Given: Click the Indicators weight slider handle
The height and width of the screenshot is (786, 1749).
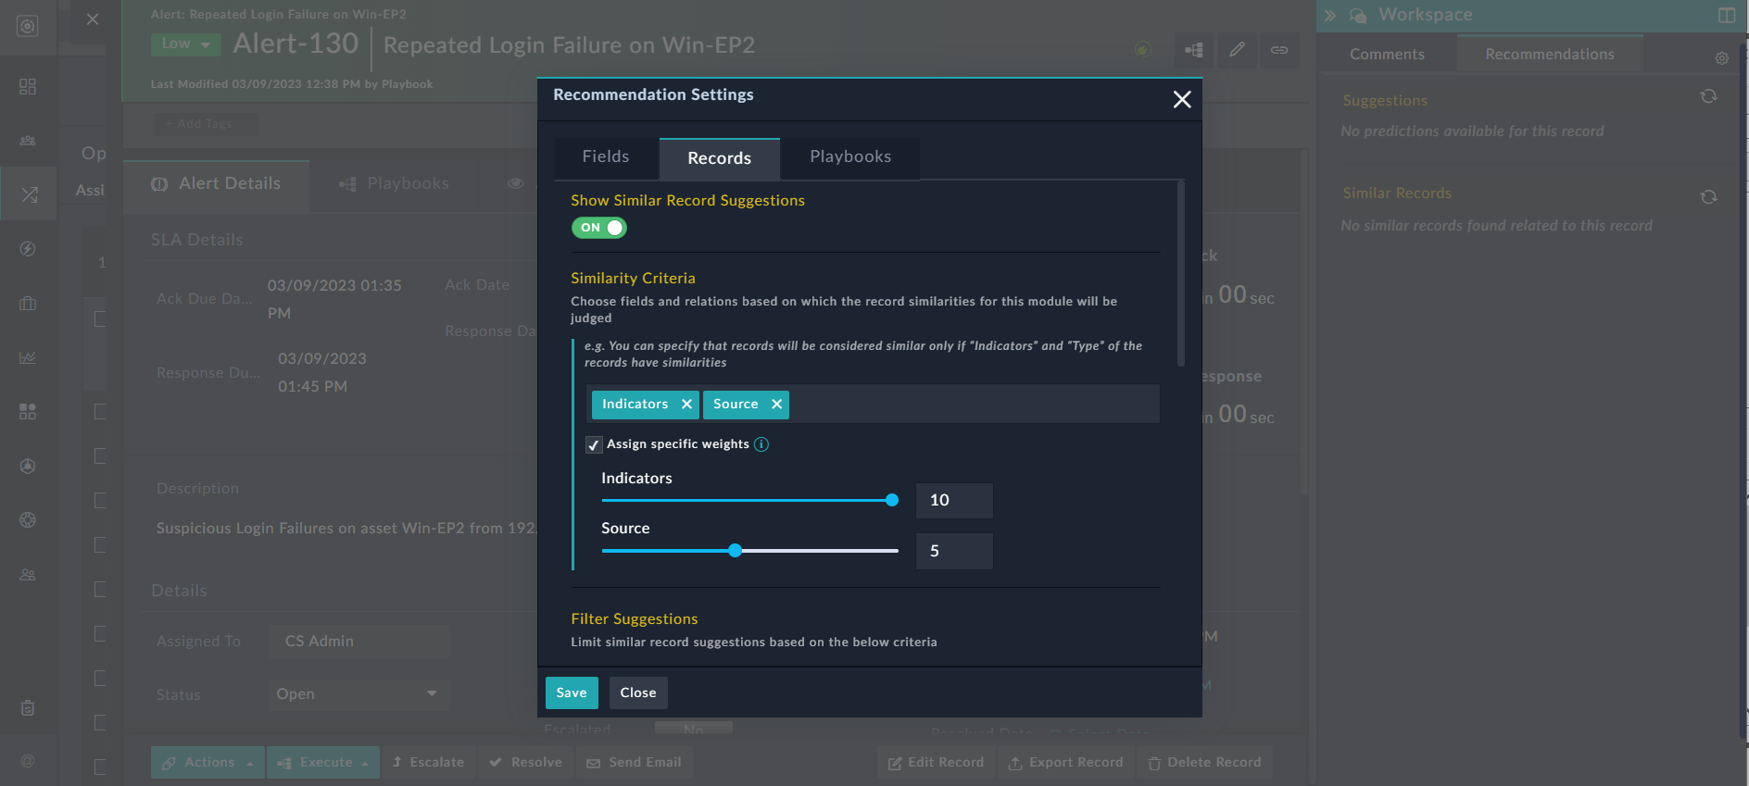Looking at the screenshot, I should [892, 500].
